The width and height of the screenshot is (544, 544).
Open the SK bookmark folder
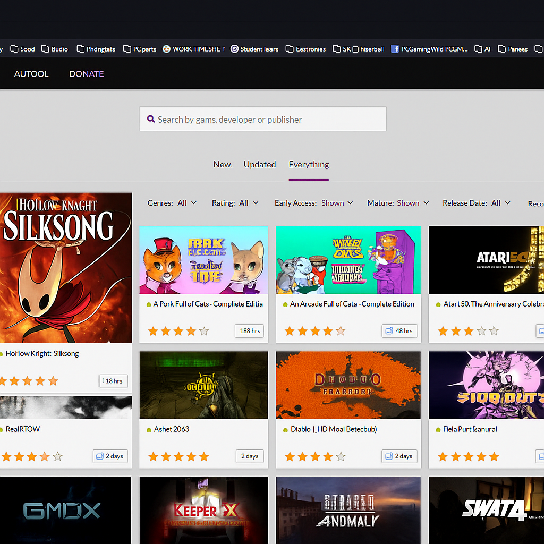coord(342,49)
